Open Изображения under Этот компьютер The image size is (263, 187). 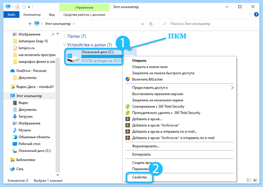tap(29, 123)
